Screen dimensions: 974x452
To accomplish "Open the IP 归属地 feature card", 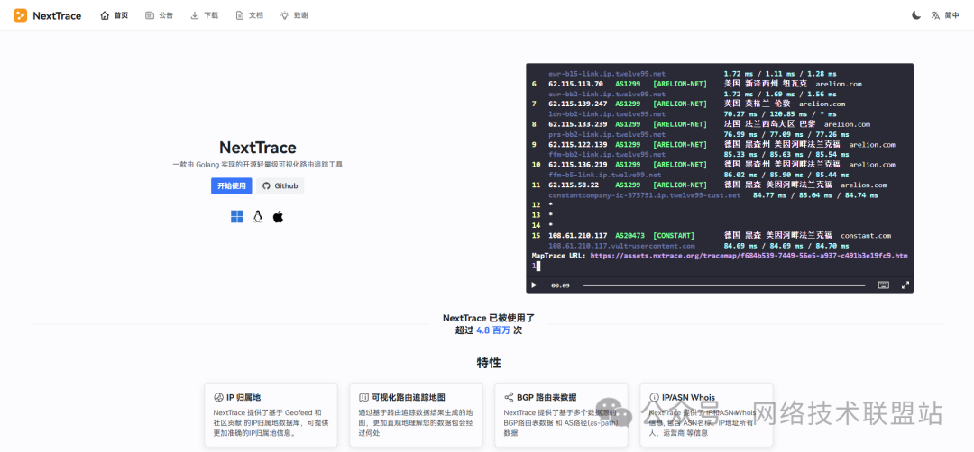I will tap(271, 415).
